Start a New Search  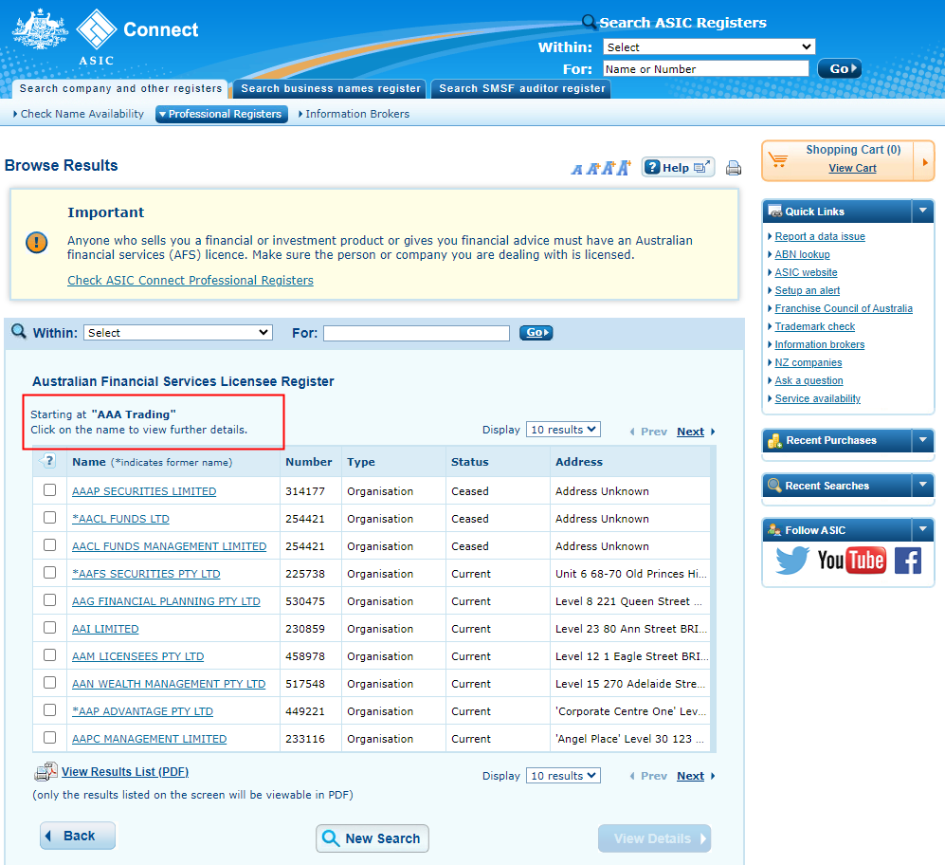(372, 838)
